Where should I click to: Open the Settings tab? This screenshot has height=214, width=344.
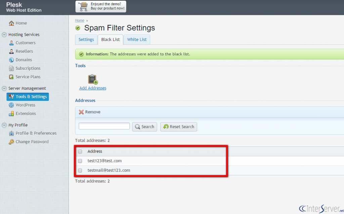click(x=86, y=39)
